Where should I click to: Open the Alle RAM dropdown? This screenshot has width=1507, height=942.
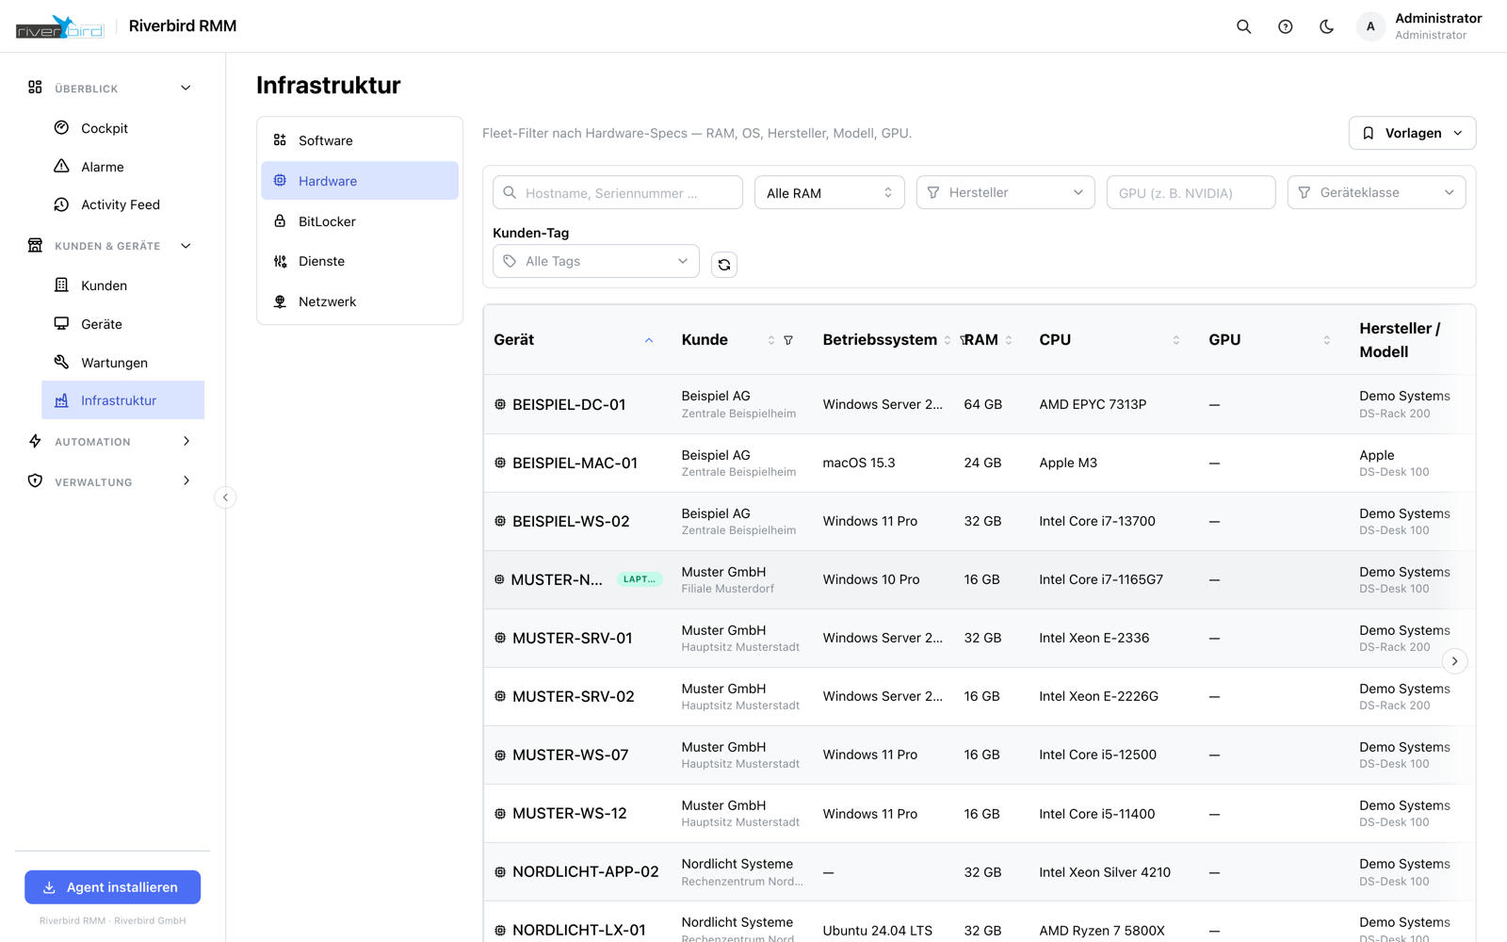tap(830, 192)
